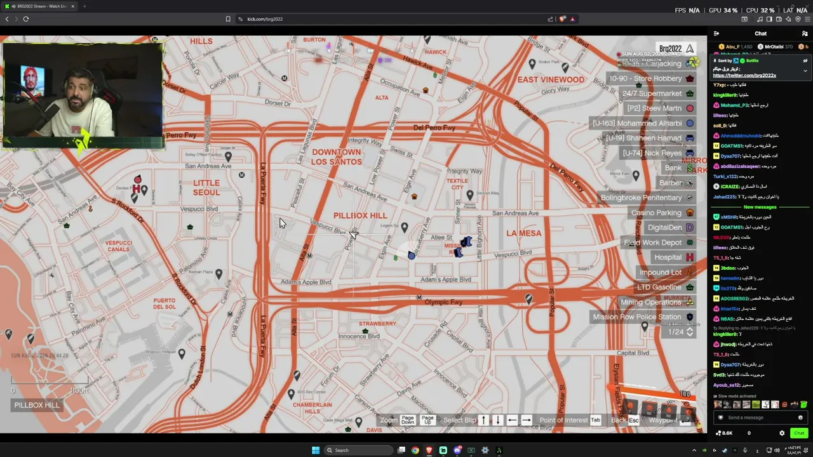
Task: Select the 24/7 Supermarket basket icon
Action: pyautogui.click(x=690, y=93)
